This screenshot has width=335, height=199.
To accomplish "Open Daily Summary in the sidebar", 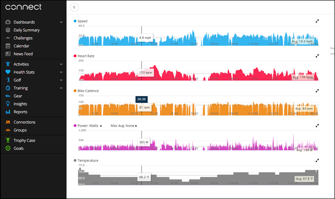I will 26,30.
